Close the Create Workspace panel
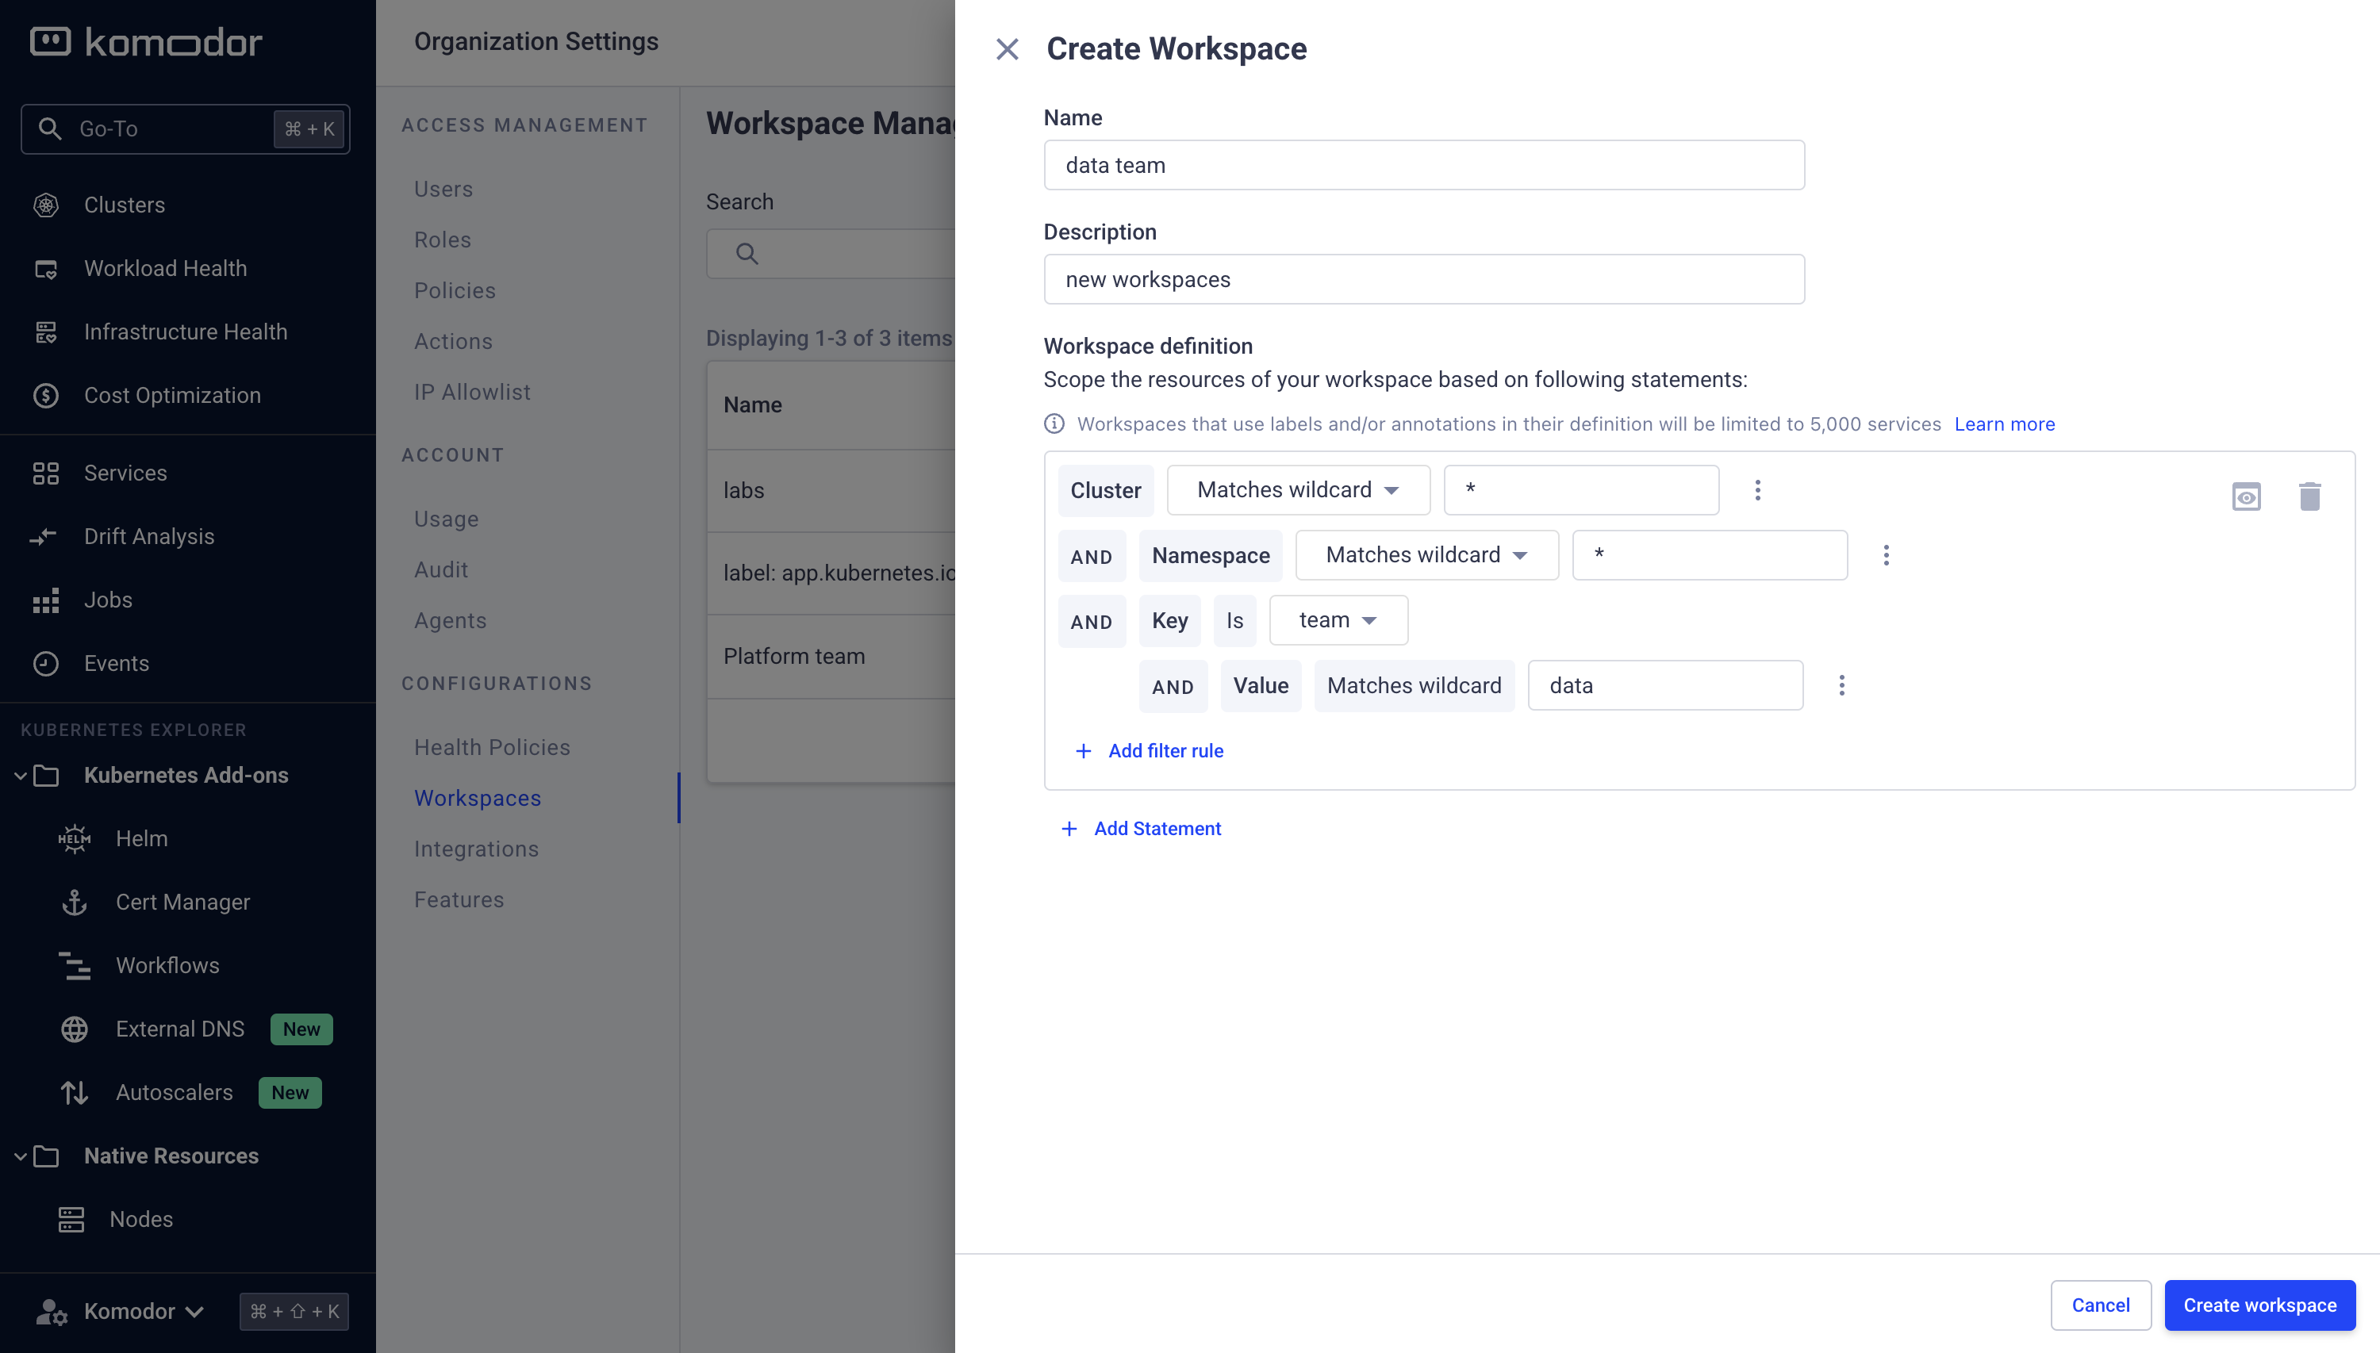Screen dimensions: 2380x1353 [x=1008, y=49]
